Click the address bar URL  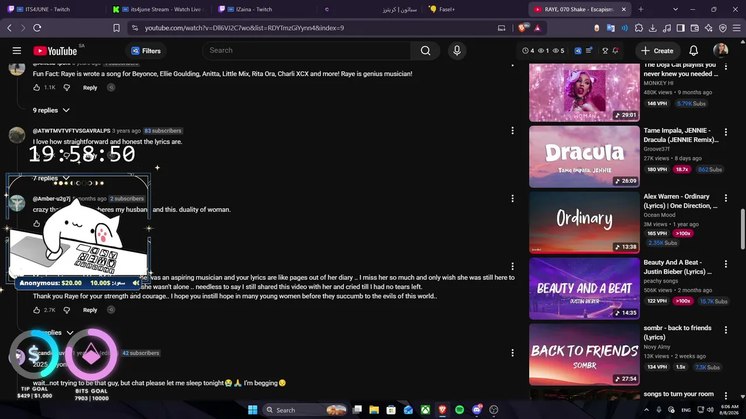[x=244, y=27]
